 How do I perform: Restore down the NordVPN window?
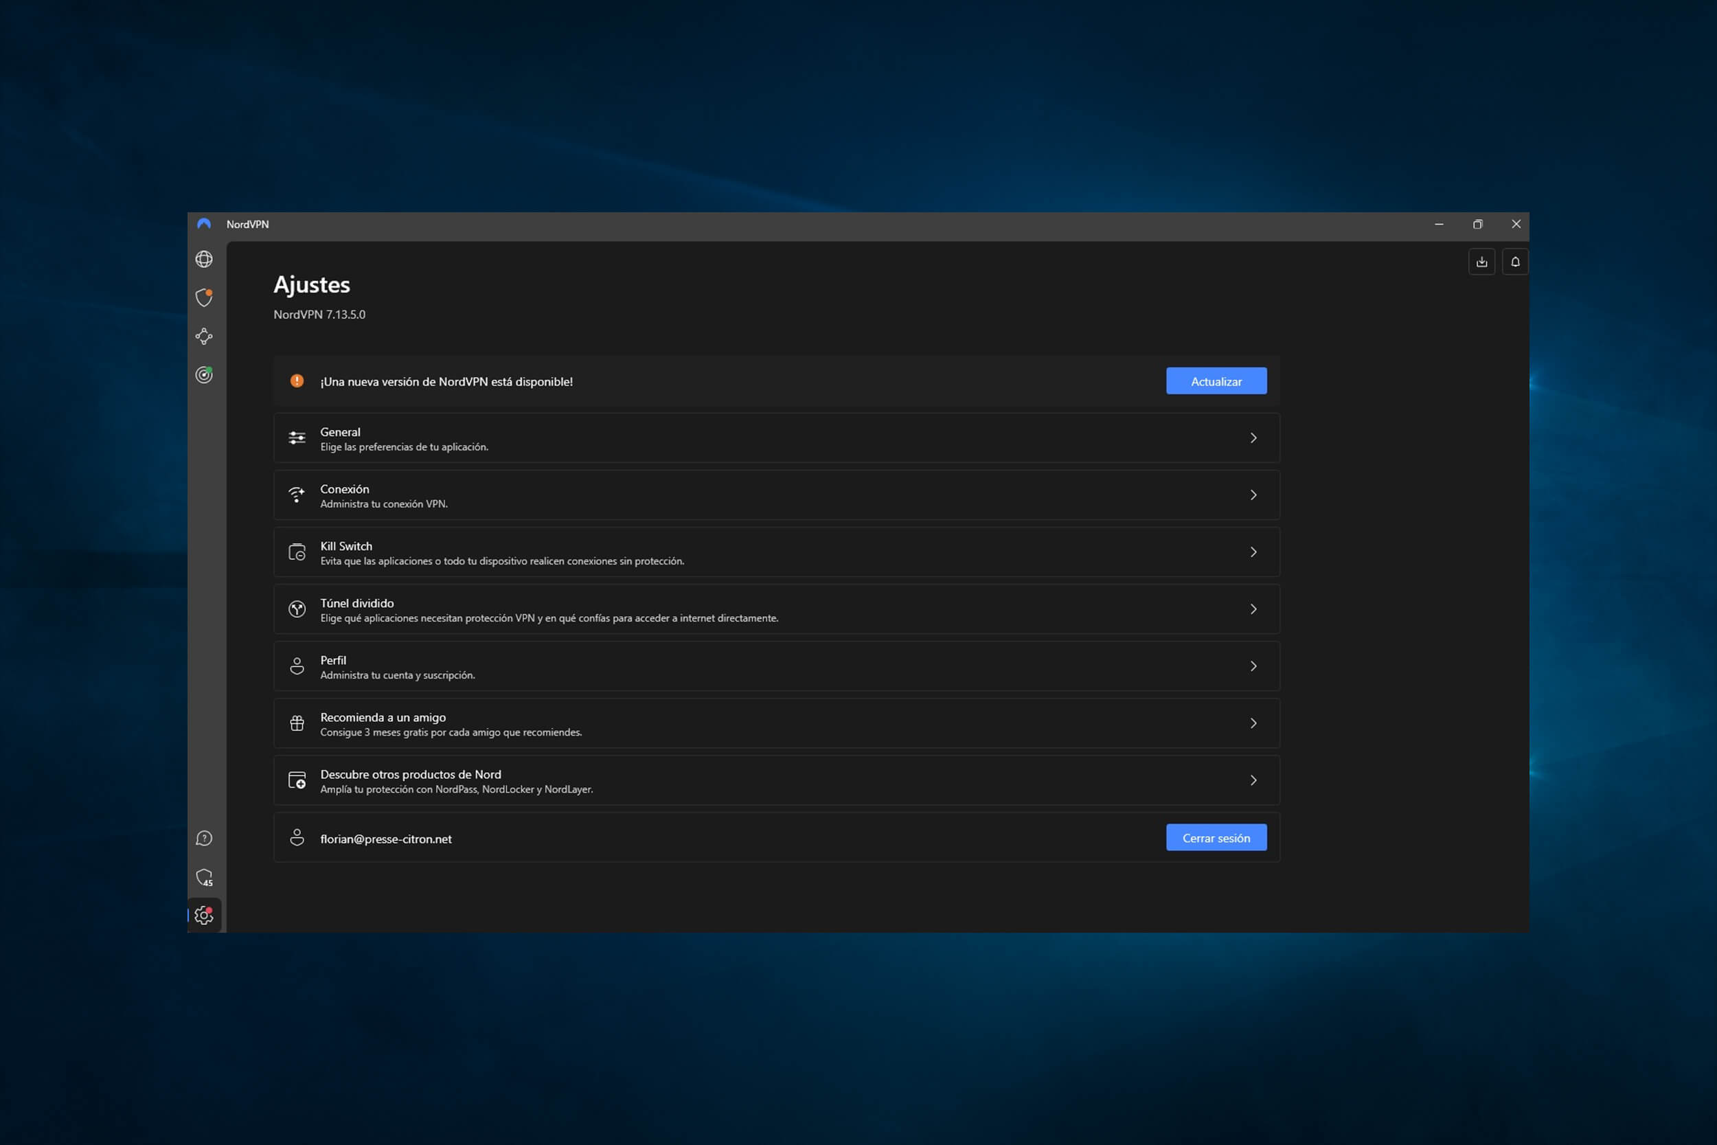click(1477, 224)
